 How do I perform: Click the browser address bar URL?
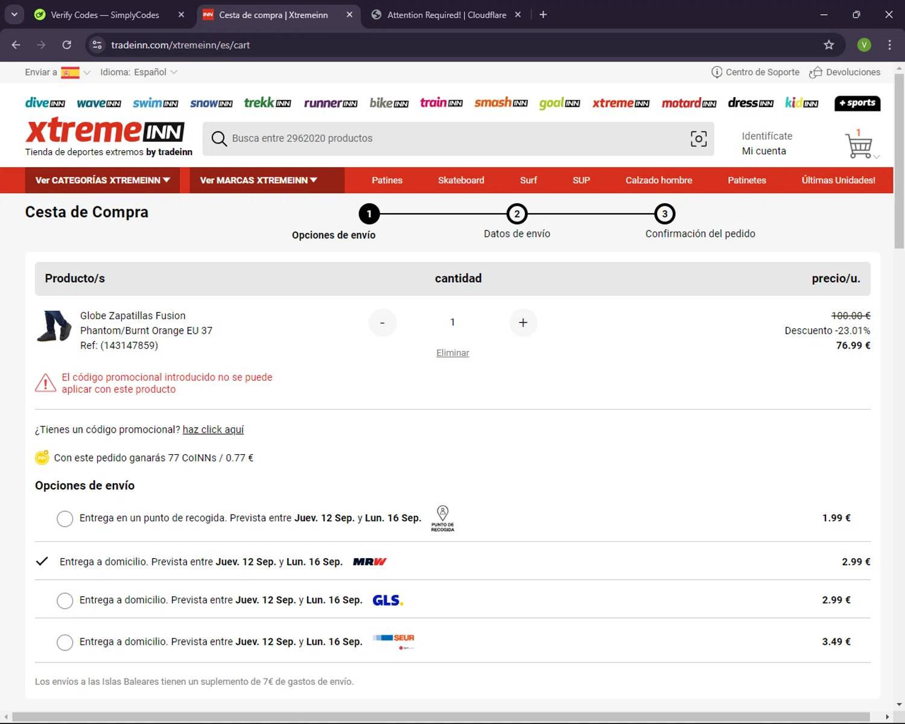[x=180, y=45]
